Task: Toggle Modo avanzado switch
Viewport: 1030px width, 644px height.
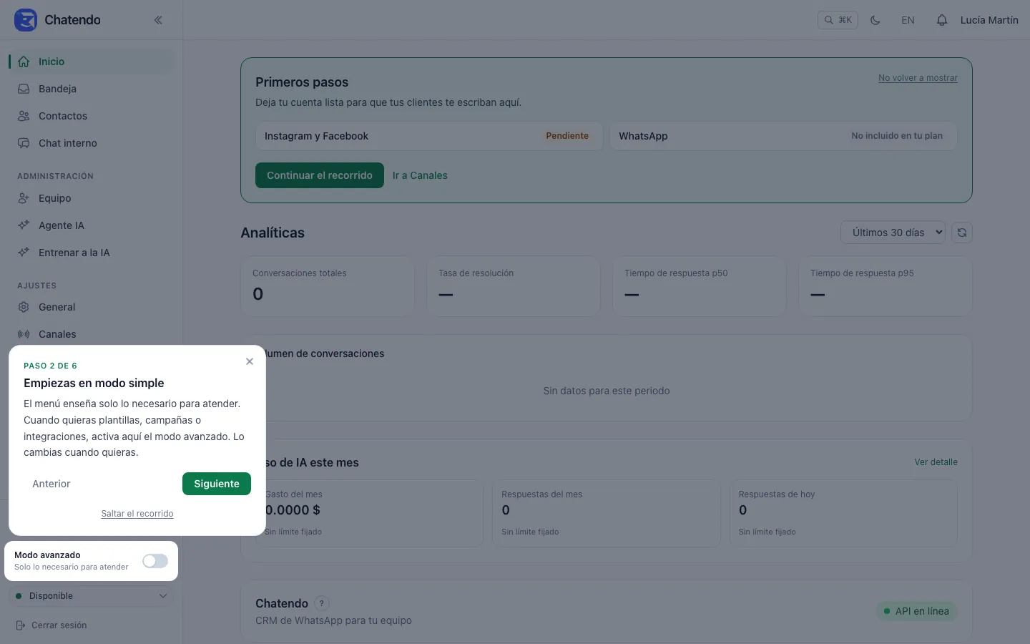Action: click(x=155, y=561)
